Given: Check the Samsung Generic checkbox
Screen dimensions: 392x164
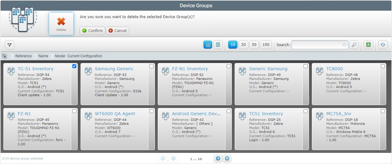Looking at the screenshot, I should [x=152, y=66].
